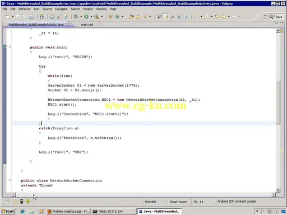287x215 pixels.
Task: Click the Open Task folder icon
Action: coord(138,17)
